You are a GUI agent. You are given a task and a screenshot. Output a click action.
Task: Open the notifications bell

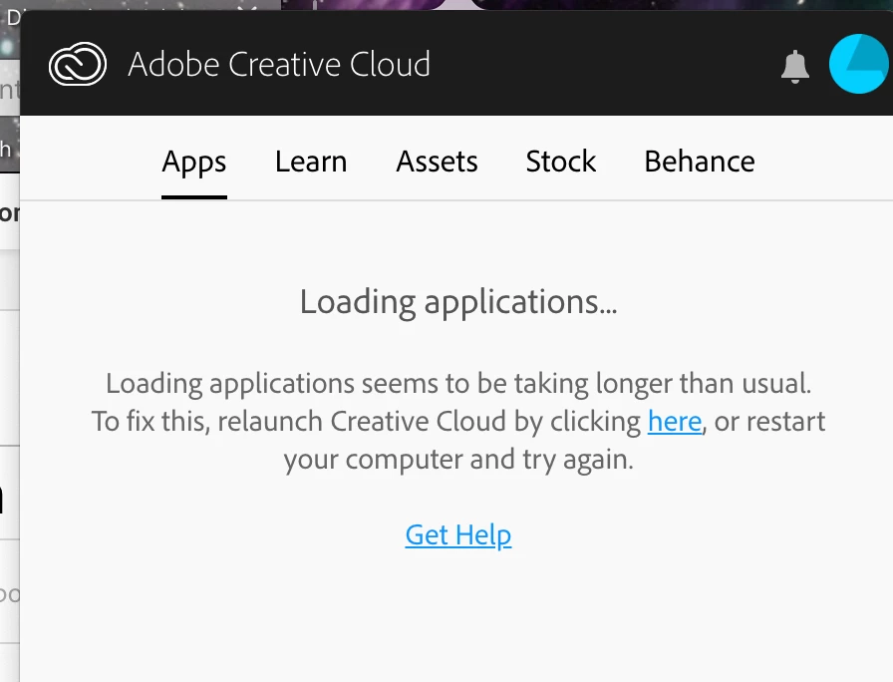click(x=795, y=67)
